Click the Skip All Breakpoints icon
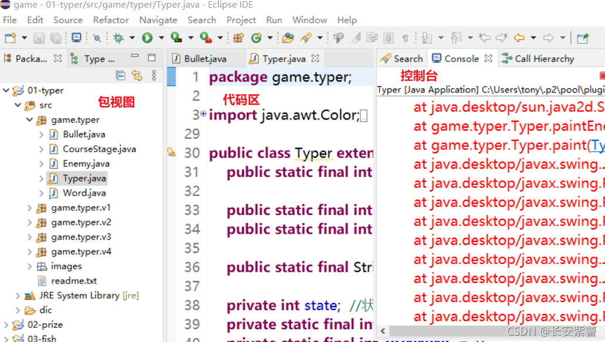 [x=97, y=37]
